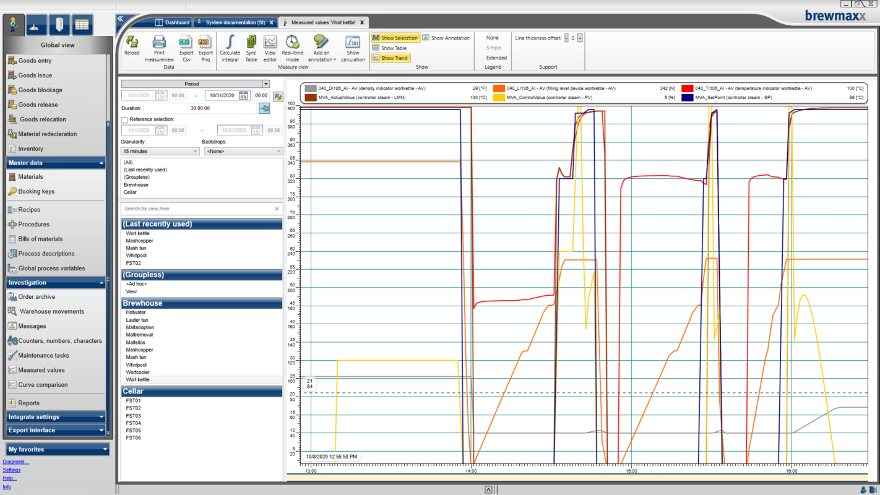This screenshot has height=495, width=880.
Task: Click the Sync Table icon
Action: pos(251,43)
